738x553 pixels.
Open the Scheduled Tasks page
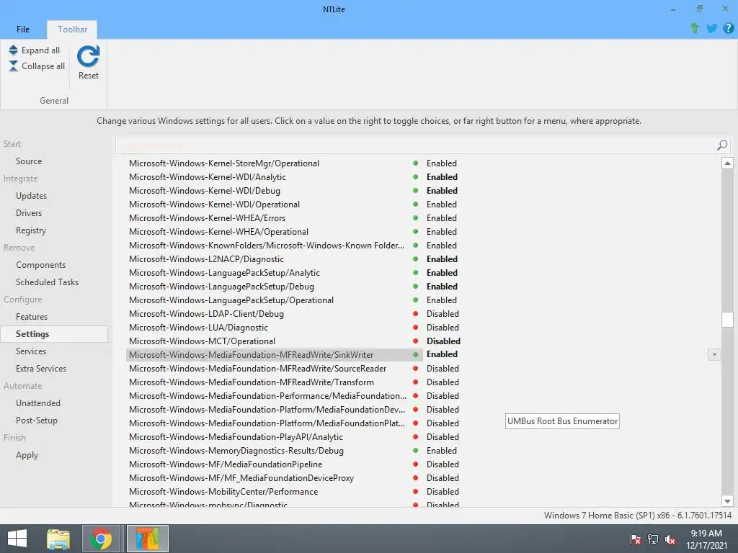pyautogui.click(x=47, y=282)
